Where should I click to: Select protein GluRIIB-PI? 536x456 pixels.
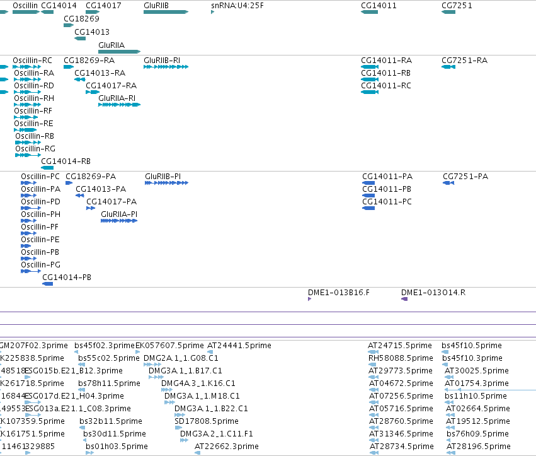coord(163,177)
